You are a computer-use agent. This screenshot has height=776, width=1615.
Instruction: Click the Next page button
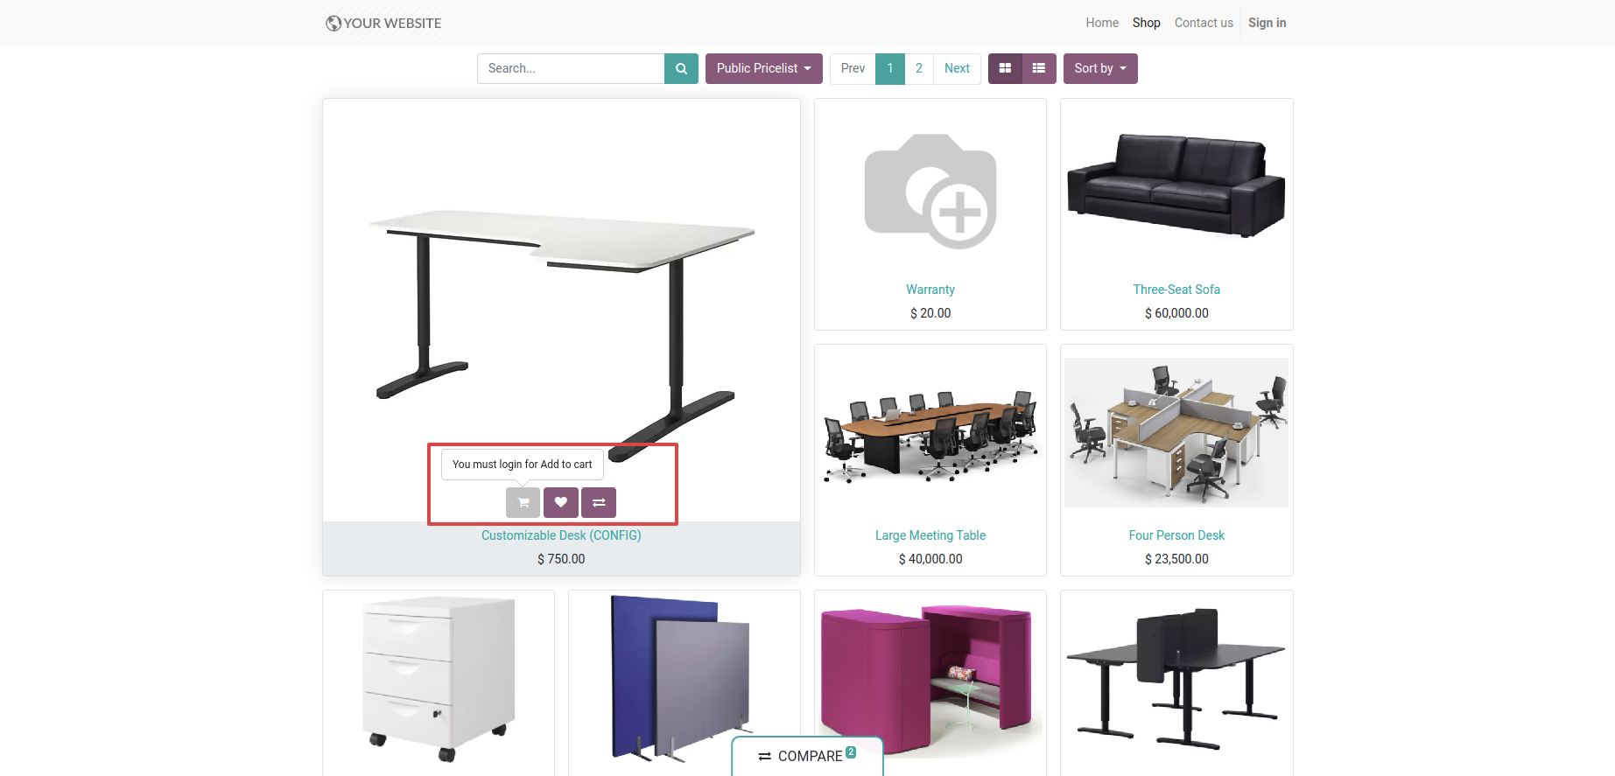point(957,68)
